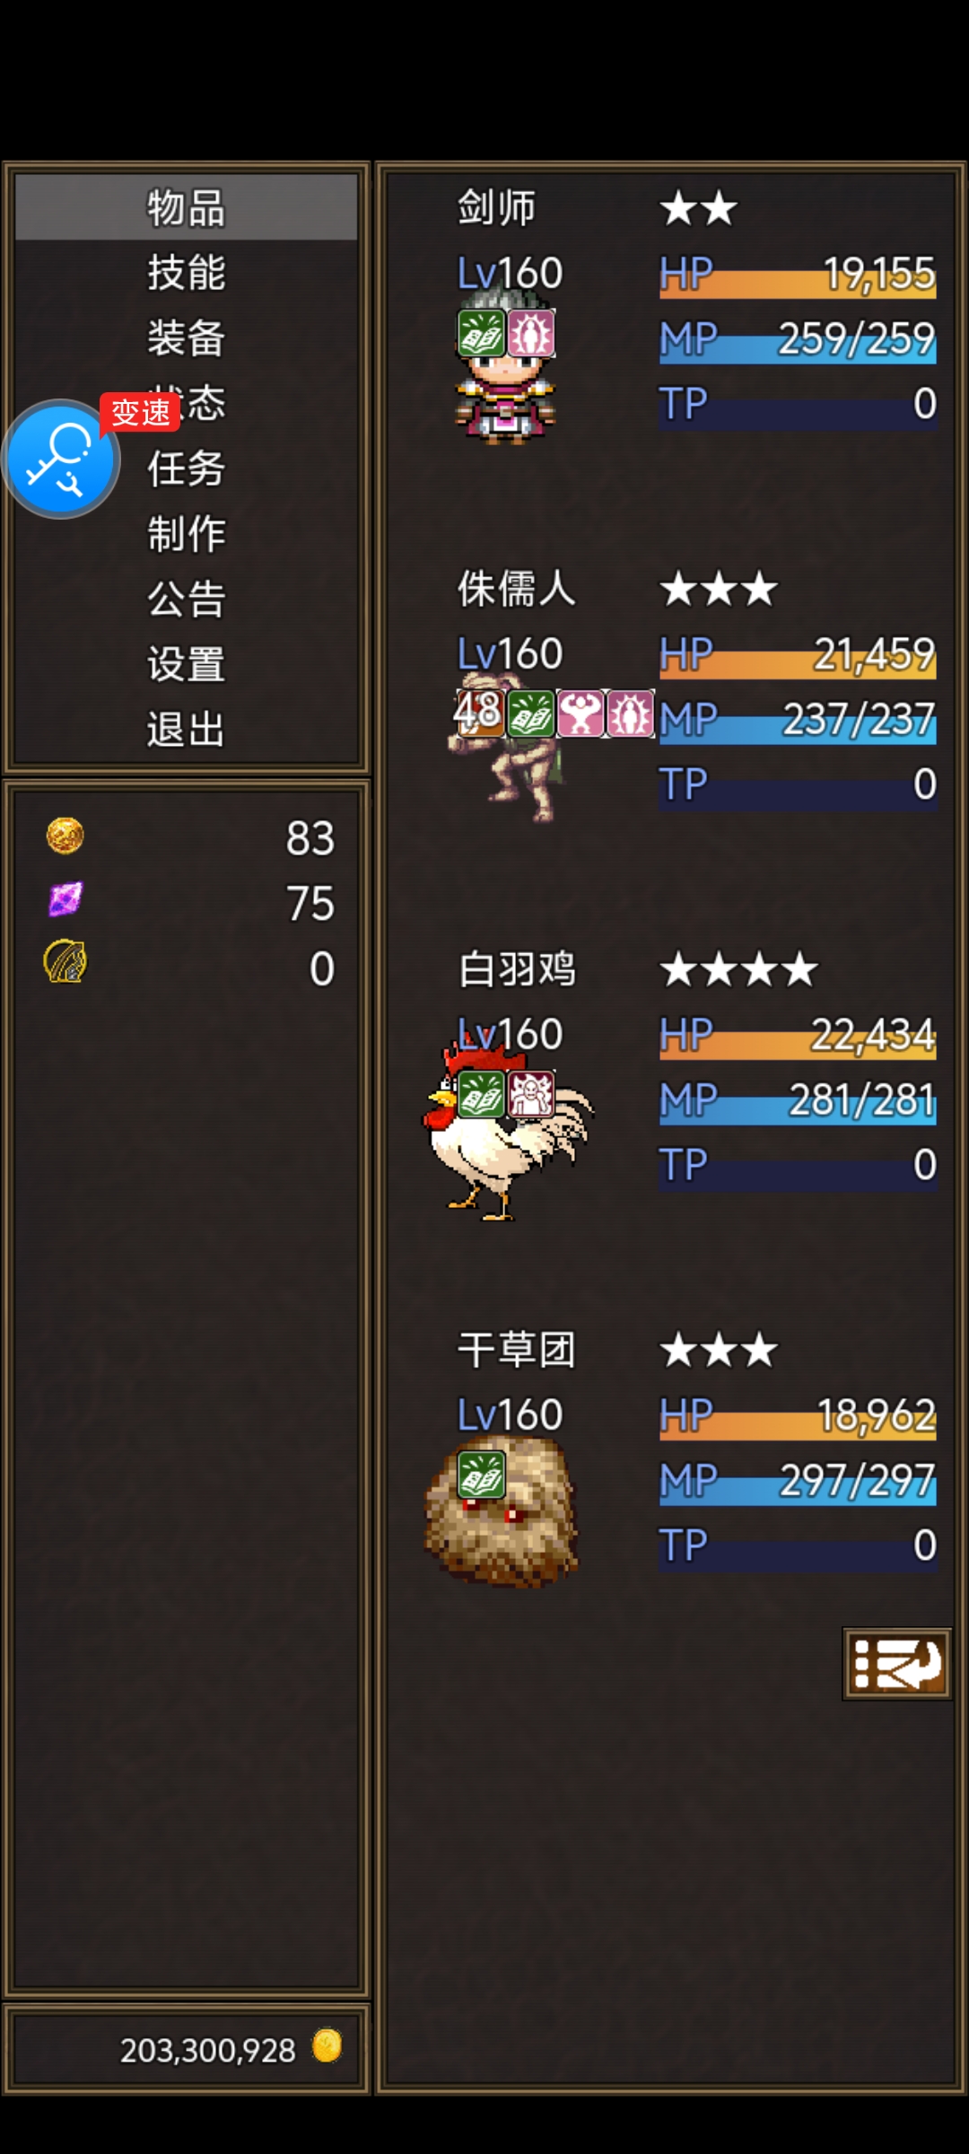Open the 技能 skills menu
This screenshot has height=2154, width=969.
(x=187, y=273)
